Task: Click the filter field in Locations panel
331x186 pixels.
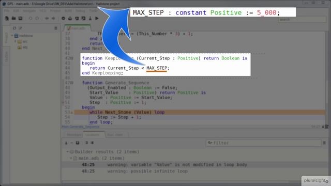Action: click(263, 143)
